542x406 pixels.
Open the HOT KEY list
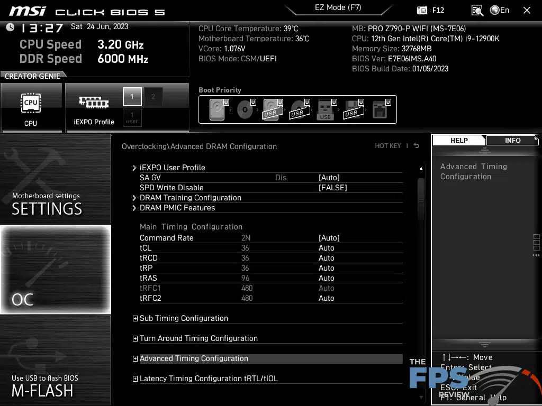388,146
